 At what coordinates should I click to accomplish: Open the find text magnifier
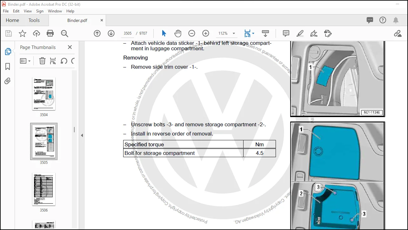(x=64, y=33)
